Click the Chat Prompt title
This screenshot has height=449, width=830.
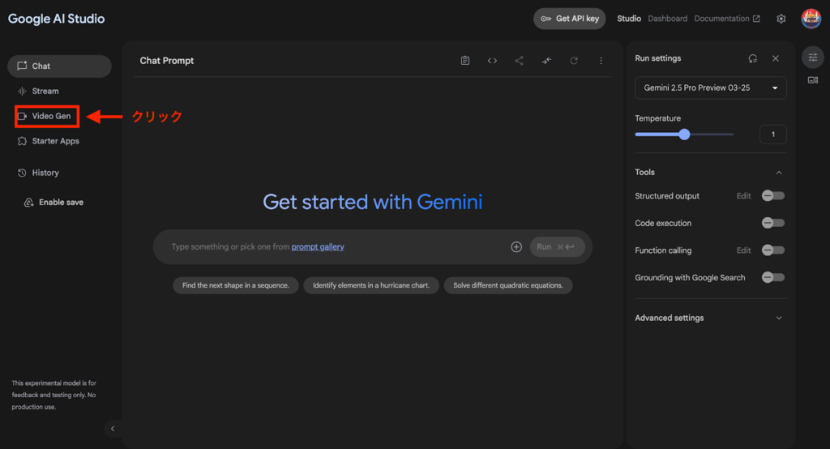coord(167,60)
